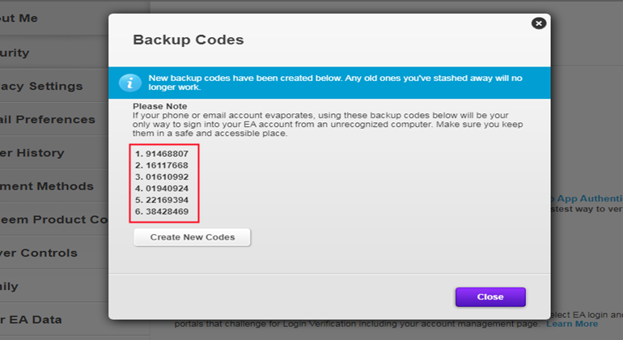This screenshot has height=340, width=623.
Task: Select Redeem Product Code sidebar item
Action: 53,219
